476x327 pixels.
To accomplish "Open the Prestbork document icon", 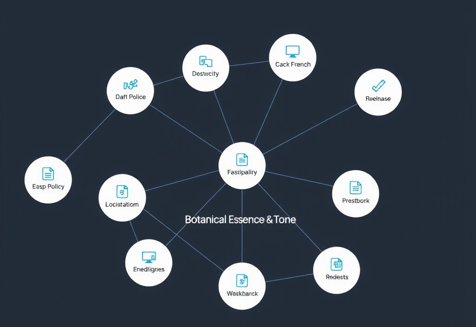I will click(x=355, y=188).
